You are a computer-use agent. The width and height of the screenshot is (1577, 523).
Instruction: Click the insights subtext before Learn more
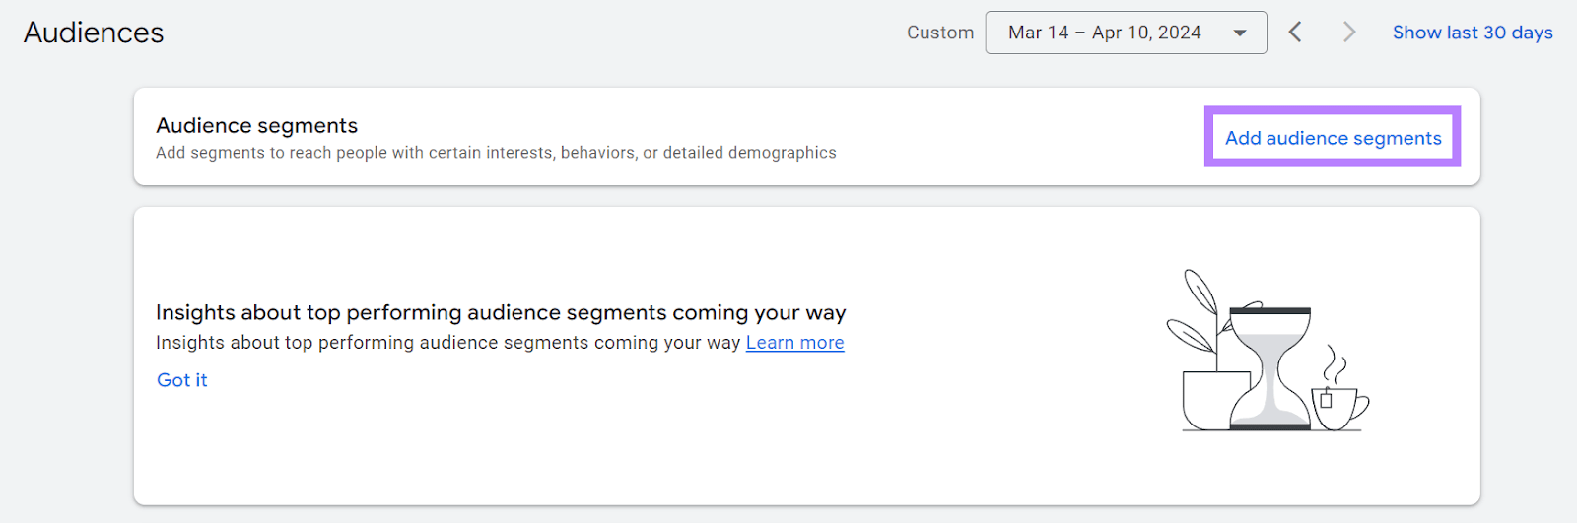point(447,343)
